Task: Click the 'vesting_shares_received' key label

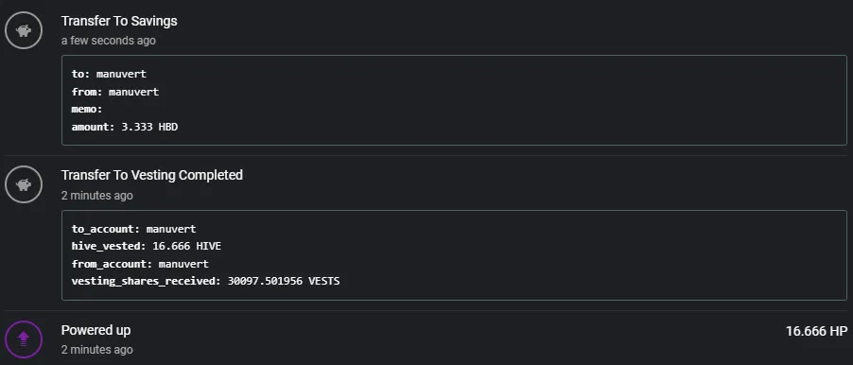Action: pyautogui.click(x=145, y=282)
